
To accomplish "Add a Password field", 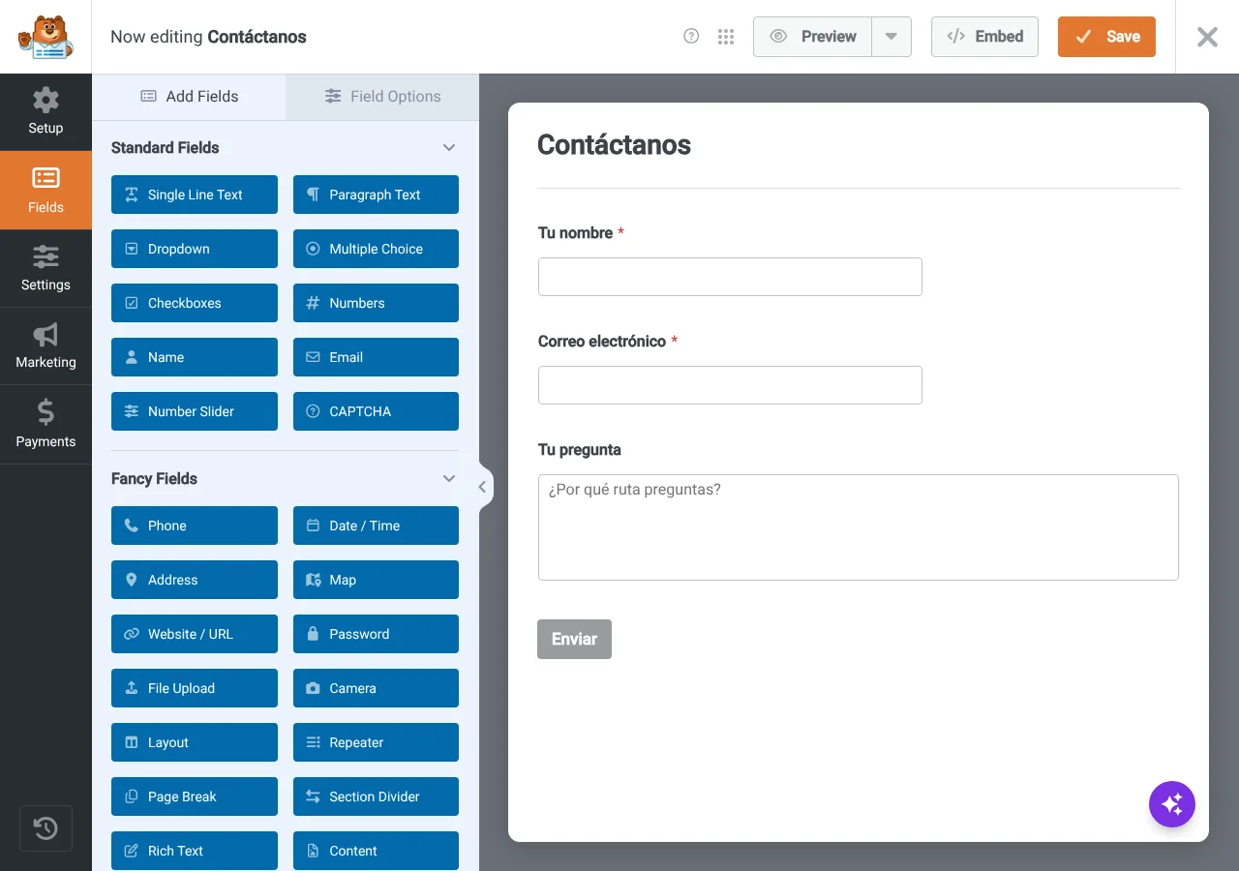I will [376, 634].
